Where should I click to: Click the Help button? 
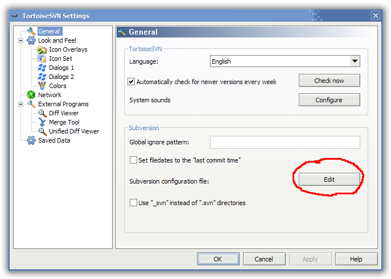pyautogui.click(x=356, y=259)
